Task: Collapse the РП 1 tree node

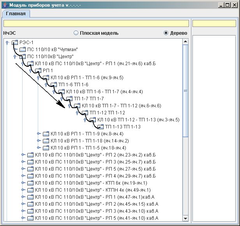Action: tap(30, 71)
